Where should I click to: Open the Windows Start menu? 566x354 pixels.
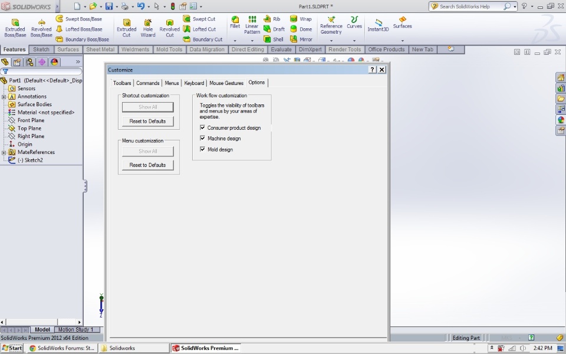coord(12,348)
